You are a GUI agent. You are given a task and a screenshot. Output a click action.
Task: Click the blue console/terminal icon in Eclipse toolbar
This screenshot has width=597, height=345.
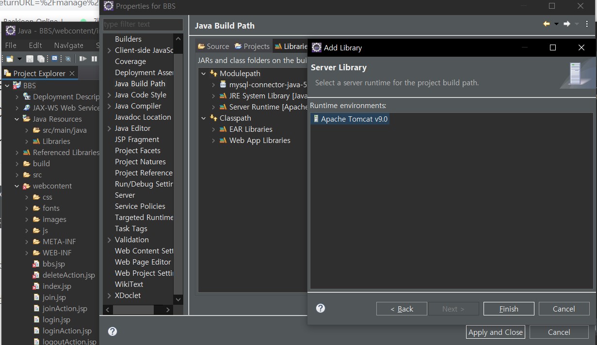pos(54,59)
